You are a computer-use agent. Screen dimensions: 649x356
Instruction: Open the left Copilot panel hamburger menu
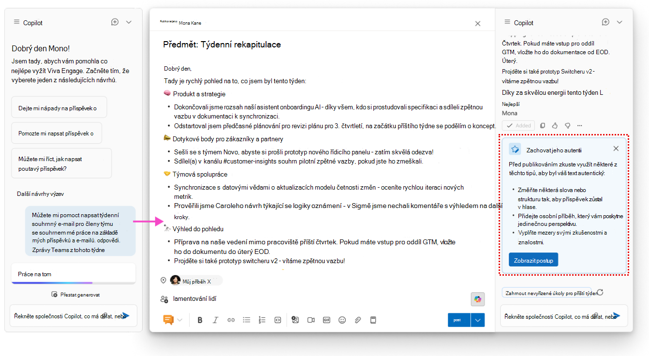coord(16,22)
